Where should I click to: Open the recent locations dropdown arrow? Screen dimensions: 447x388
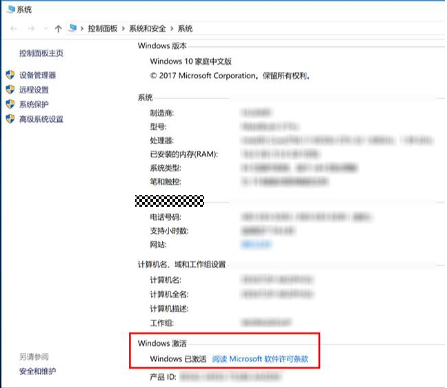46,29
